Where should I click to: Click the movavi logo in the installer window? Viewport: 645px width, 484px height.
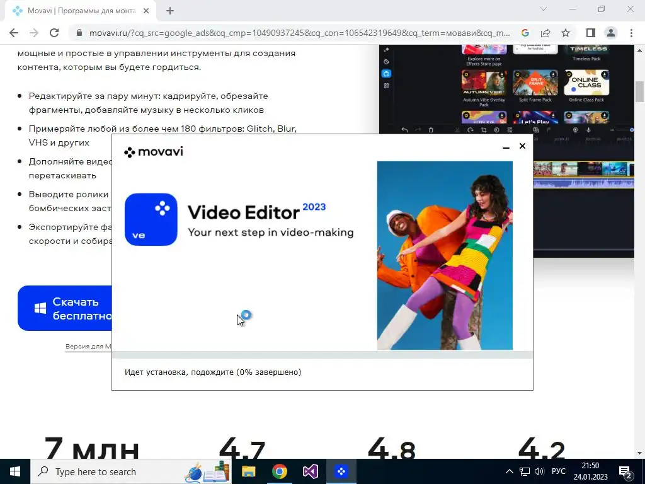[154, 152]
